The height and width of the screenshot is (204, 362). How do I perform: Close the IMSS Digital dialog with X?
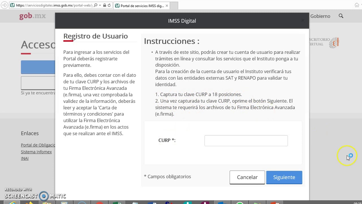(303, 20)
